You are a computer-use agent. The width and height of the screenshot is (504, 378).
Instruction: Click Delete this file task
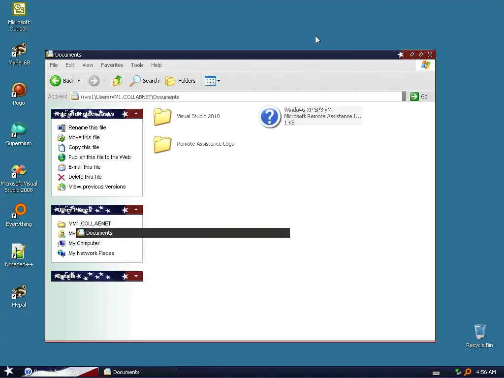pos(85,177)
